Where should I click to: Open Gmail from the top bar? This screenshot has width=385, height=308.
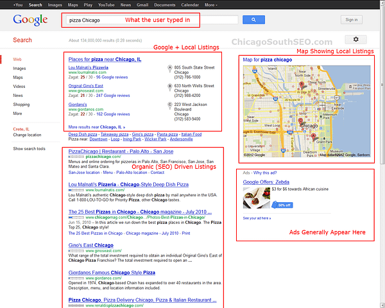[x=142, y=4]
